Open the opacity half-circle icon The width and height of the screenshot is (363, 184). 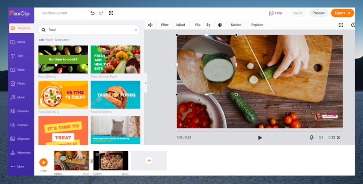[220, 25]
